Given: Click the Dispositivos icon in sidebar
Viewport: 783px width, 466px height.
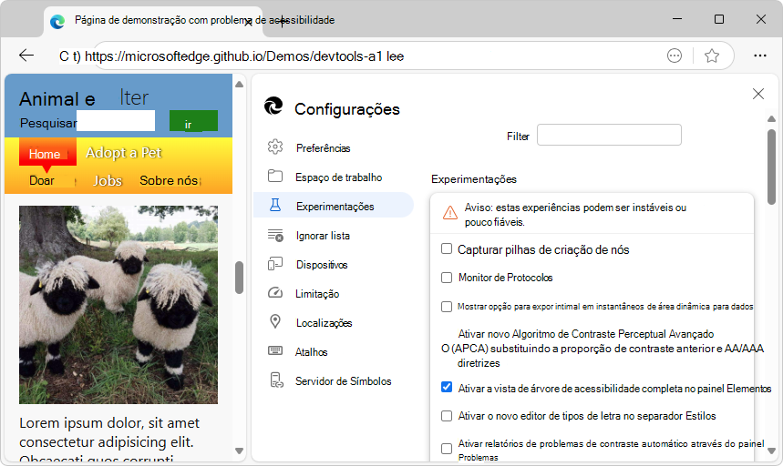Looking at the screenshot, I should point(275,264).
